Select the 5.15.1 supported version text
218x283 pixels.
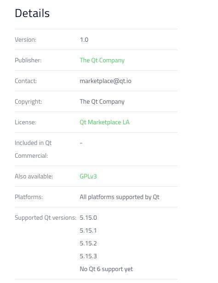click(x=88, y=230)
